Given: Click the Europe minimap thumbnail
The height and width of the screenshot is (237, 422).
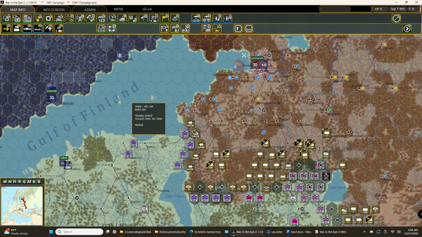Looking at the screenshot, I should [22, 206].
